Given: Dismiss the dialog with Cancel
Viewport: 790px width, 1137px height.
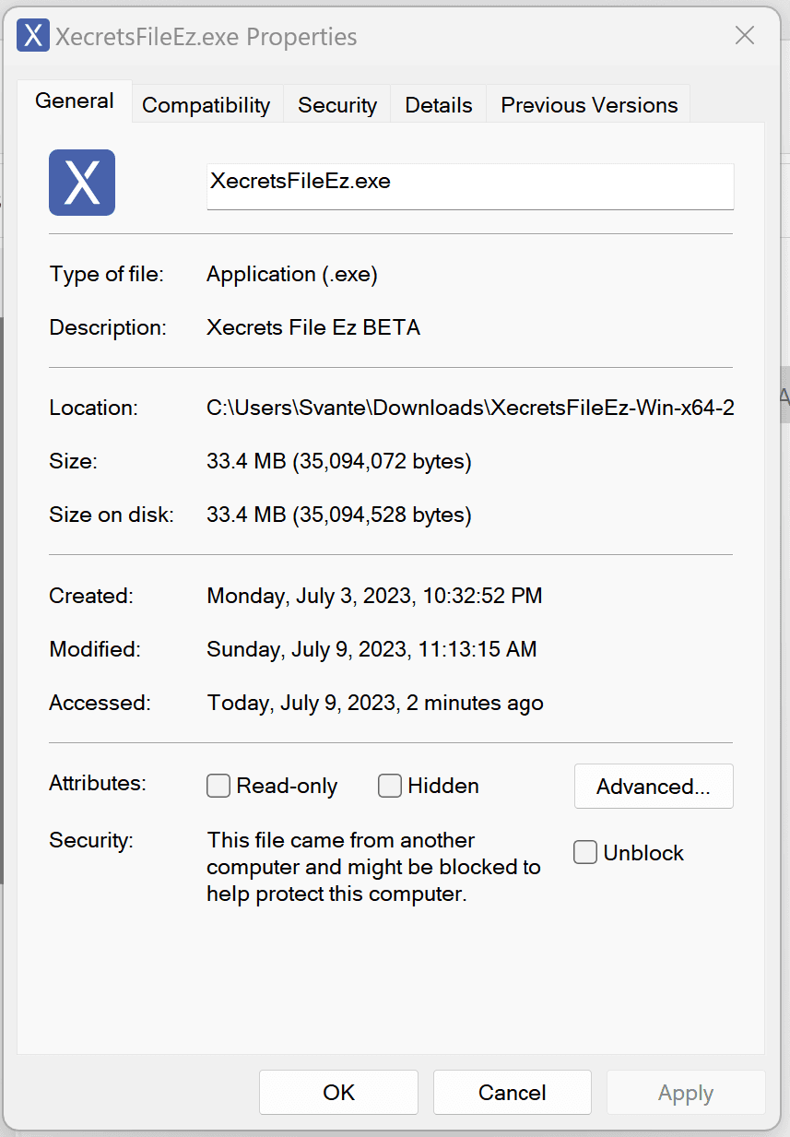Looking at the screenshot, I should pyautogui.click(x=512, y=1092).
